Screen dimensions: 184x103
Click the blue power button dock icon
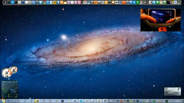(x=12, y=2)
